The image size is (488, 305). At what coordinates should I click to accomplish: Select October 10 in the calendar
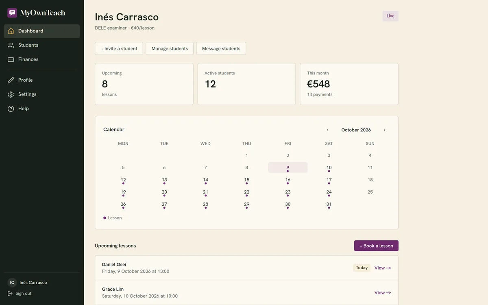point(329,168)
